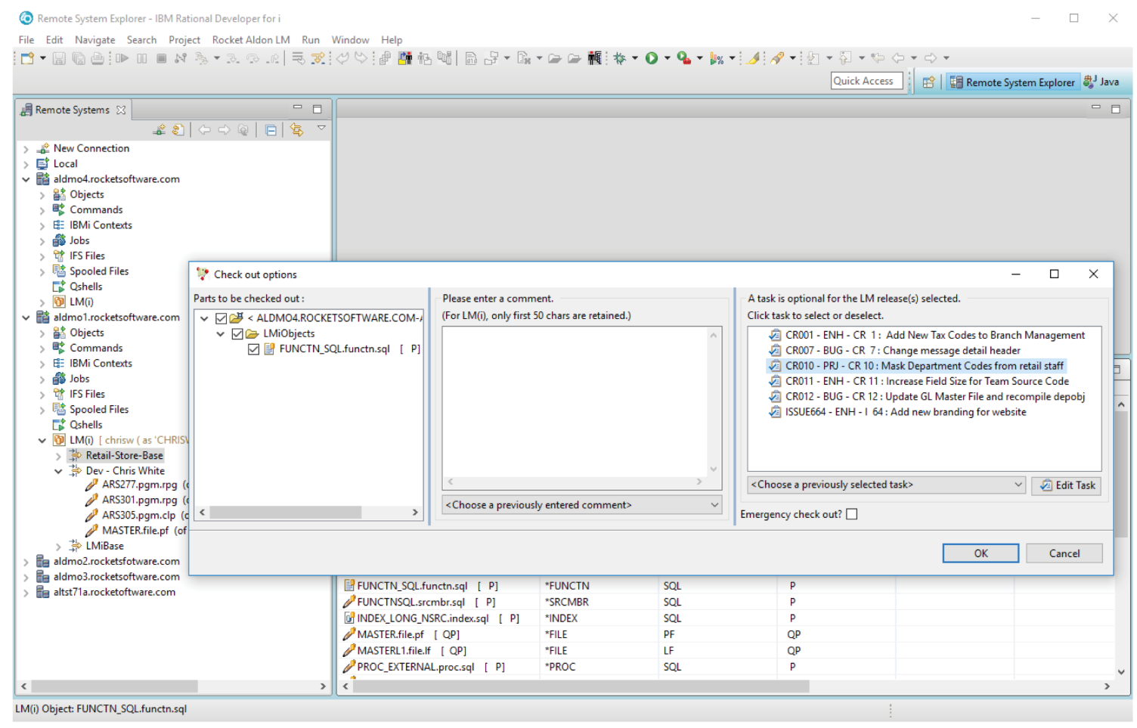1137x728 pixels.
Task: Click the Edit Task button
Action: point(1067,485)
